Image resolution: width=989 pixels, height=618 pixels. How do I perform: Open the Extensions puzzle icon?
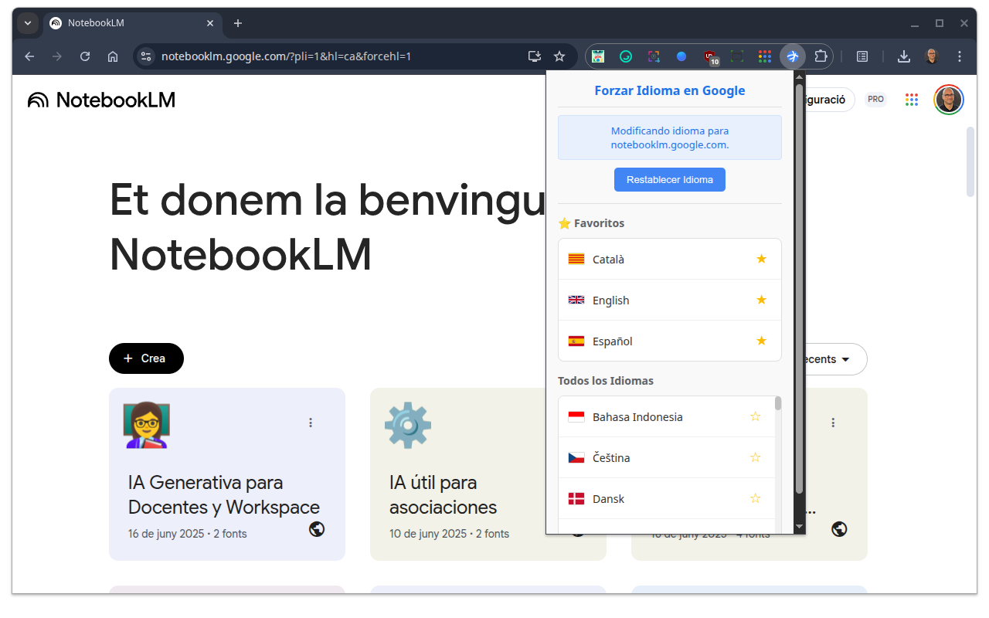point(821,56)
